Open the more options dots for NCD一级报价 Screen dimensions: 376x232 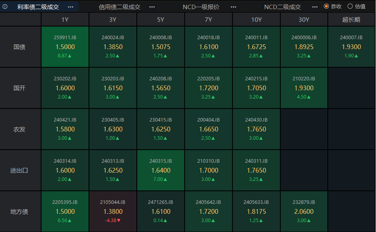[x=234, y=7]
